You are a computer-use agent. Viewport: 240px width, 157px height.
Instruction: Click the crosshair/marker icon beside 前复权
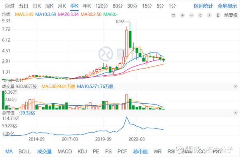point(218,15)
